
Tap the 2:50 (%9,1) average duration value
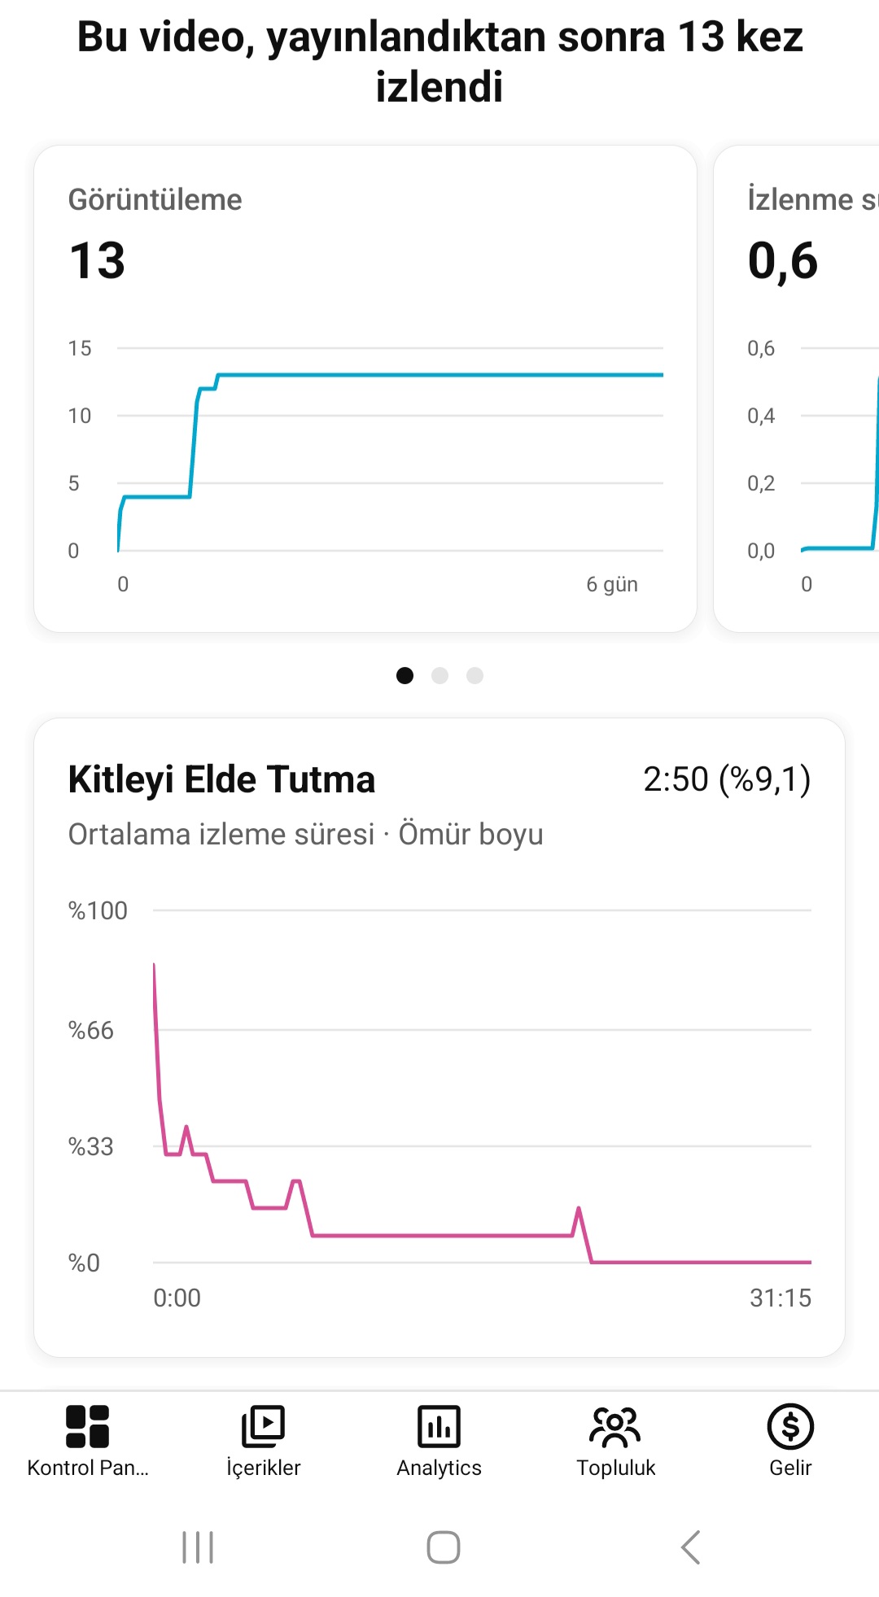point(727,779)
